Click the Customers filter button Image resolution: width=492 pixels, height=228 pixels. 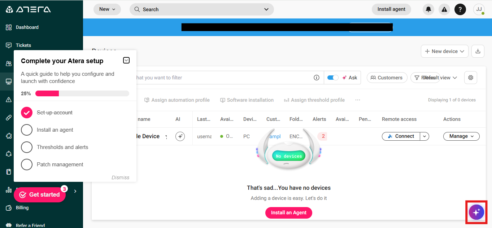pyautogui.click(x=387, y=78)
